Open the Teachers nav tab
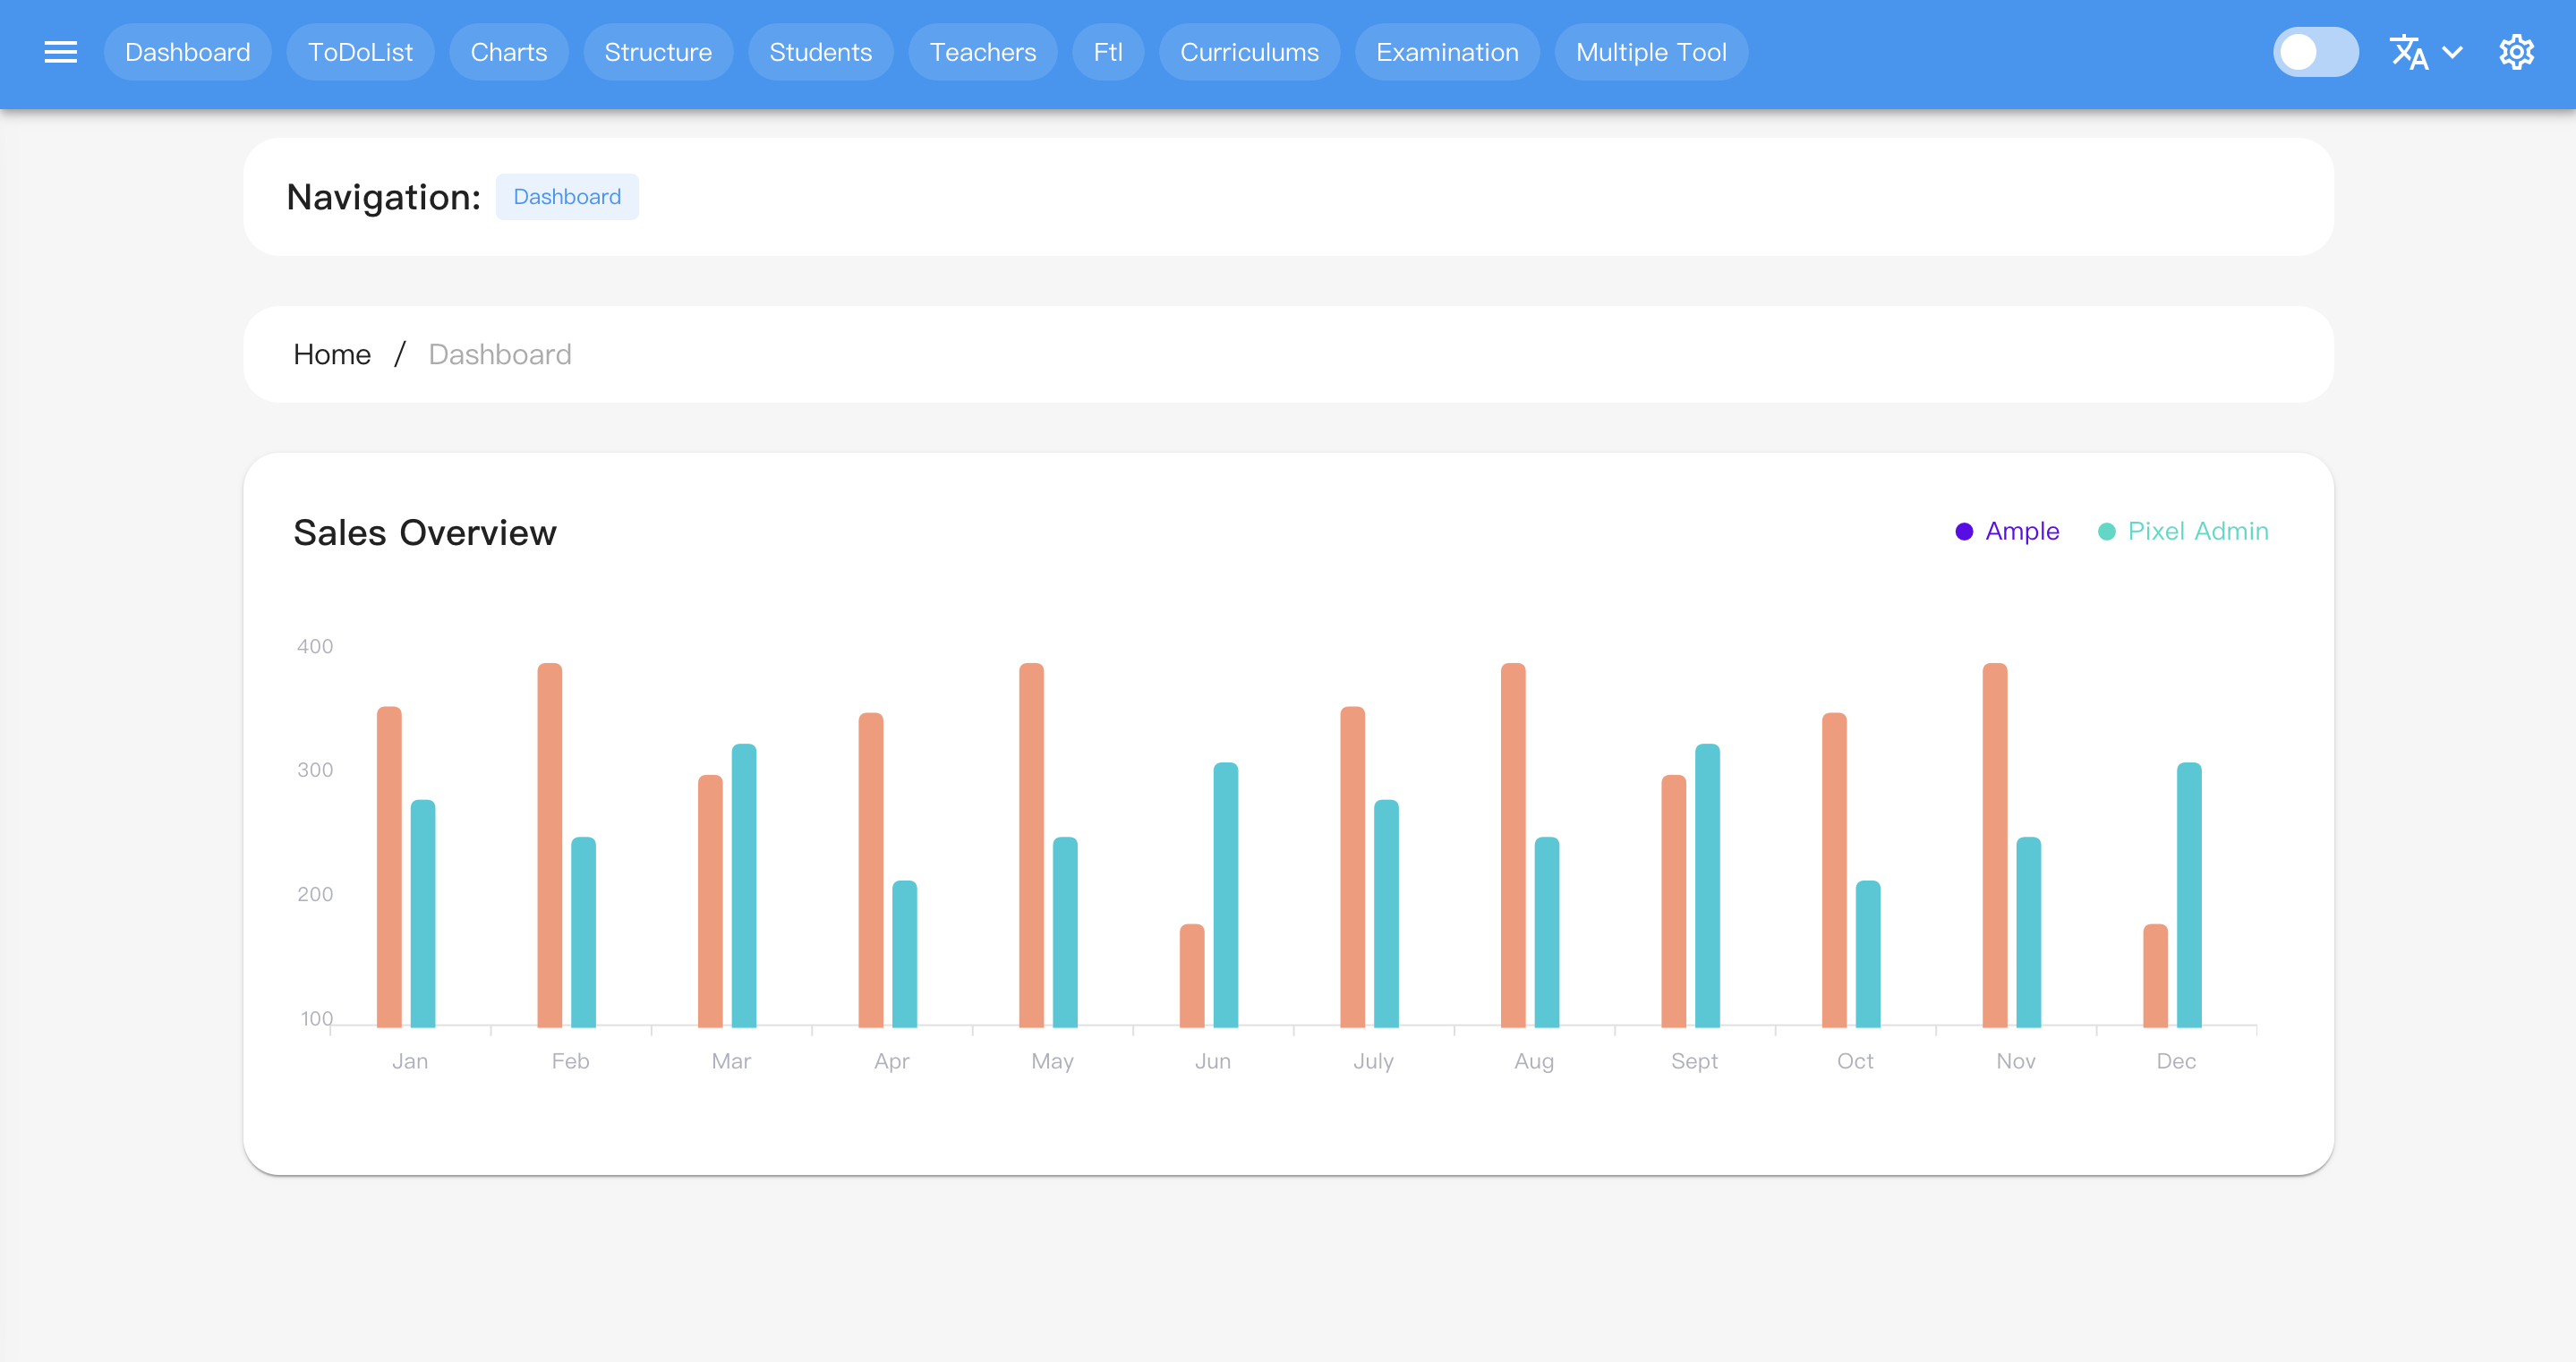2576x1362 pixels. pyautogui.click(x=982, y=52)
